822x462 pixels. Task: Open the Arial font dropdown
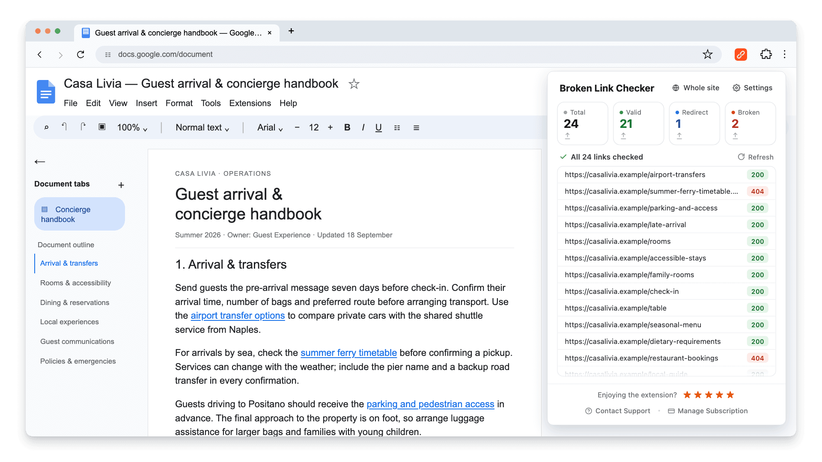click(x=270, y=127)
